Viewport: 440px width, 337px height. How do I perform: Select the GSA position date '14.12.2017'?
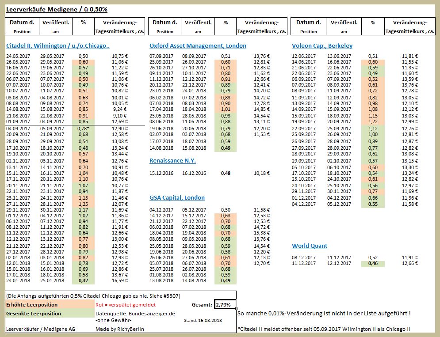161,216
